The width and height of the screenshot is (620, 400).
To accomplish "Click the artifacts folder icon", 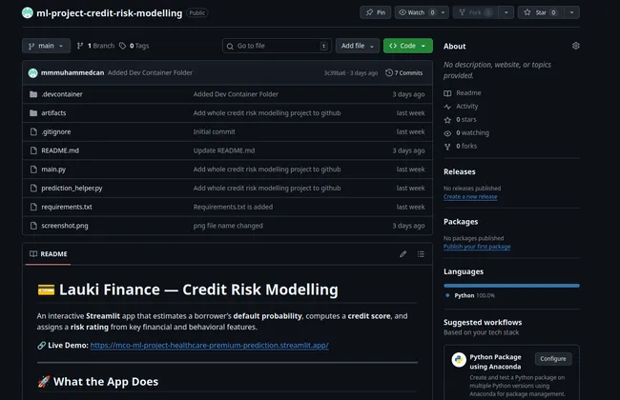I will pos(33,113).
